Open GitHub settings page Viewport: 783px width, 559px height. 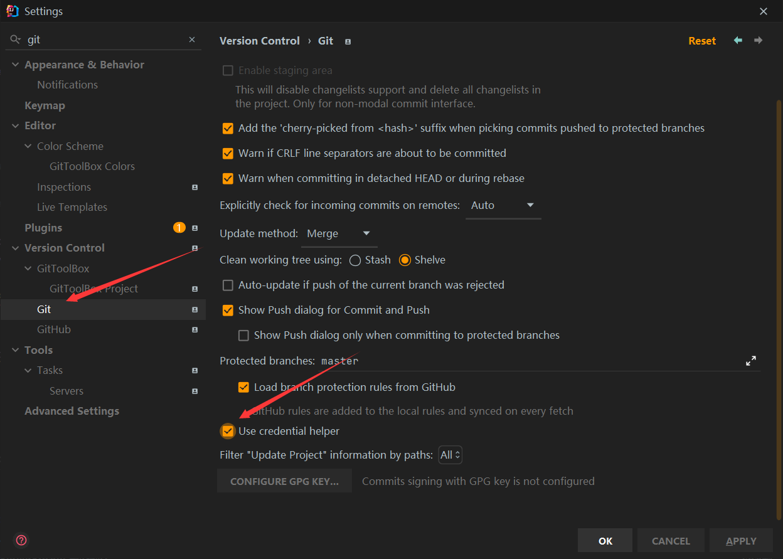[x=54, y=329]
